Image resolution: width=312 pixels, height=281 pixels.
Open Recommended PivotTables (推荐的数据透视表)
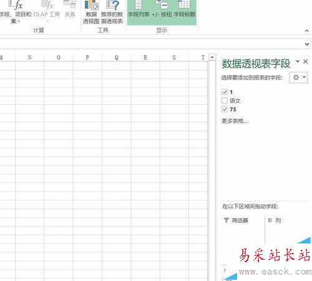[x=112, y=12]
